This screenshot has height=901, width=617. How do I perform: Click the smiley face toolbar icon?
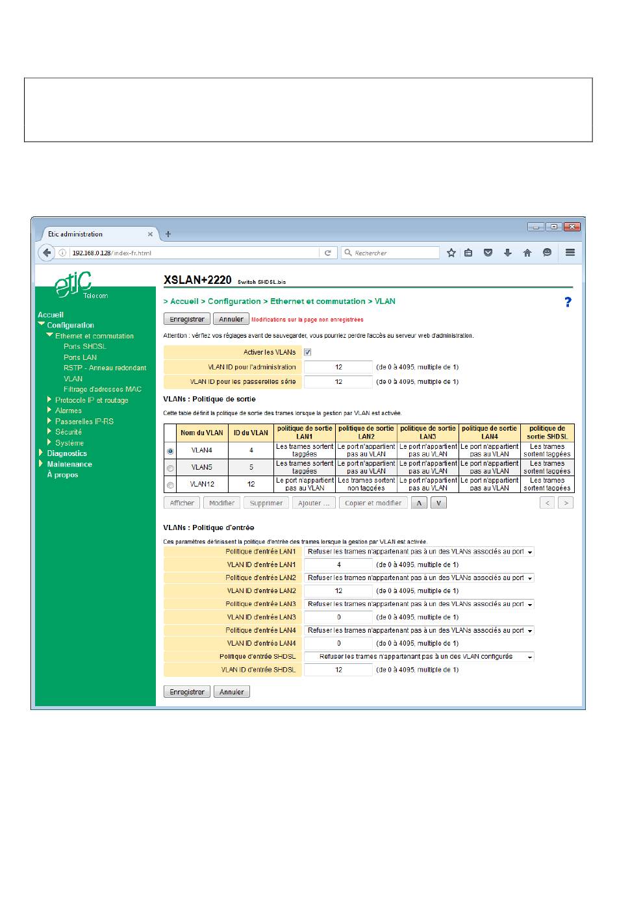548,253
